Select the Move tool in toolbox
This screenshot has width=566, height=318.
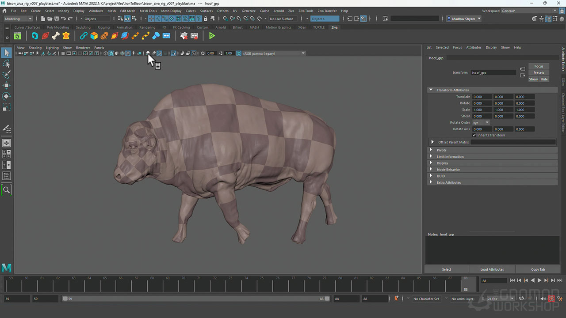(7, 85)
